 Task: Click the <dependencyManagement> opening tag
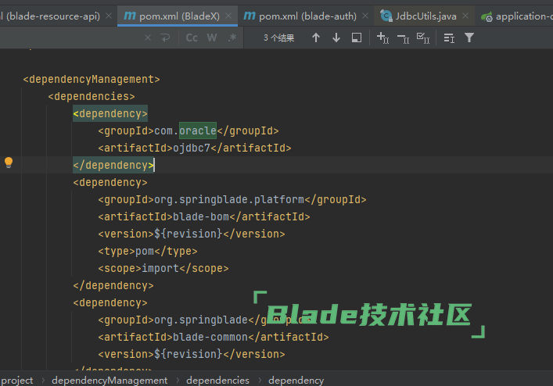(x=92, y=79)
